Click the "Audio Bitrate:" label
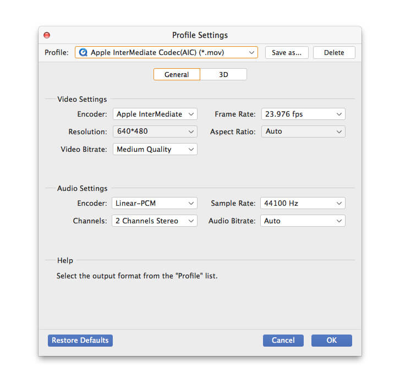 click(x=232, y=221)
